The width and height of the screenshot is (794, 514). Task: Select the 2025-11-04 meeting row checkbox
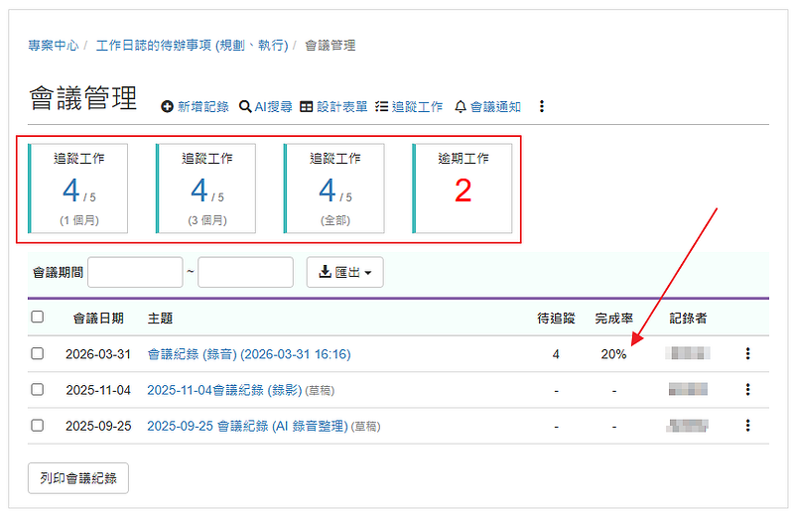click(38, 390)
